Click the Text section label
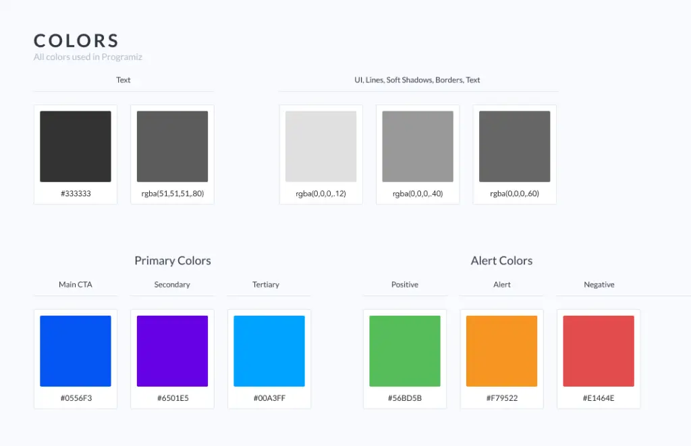The height and width of the screenshot is (446, 691). [123, 80]
